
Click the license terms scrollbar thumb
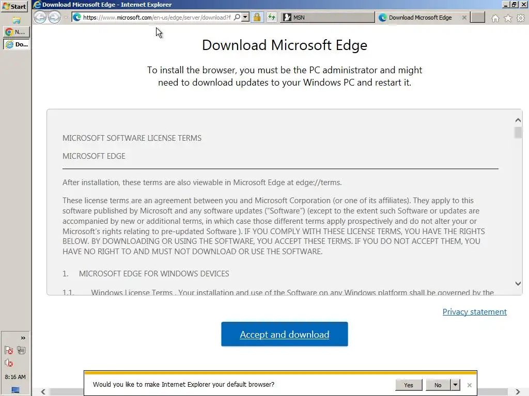[x=518, y=133]
